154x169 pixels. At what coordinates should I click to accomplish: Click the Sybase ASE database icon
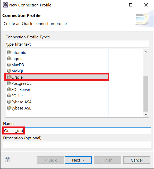coord(9,108)
